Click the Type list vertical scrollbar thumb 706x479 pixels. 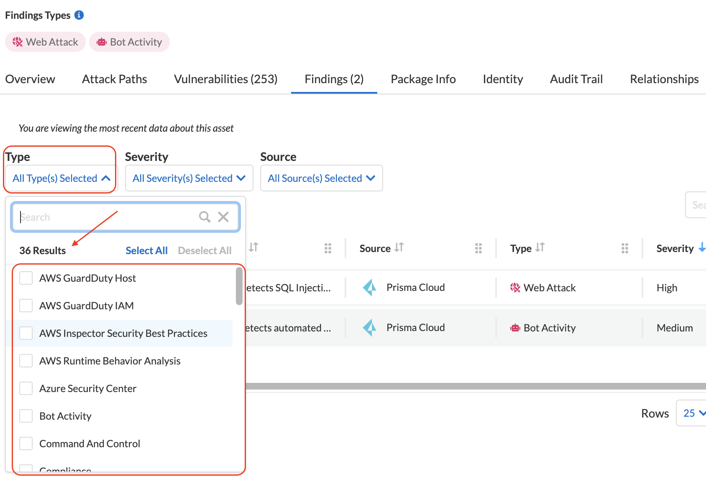[x=239, y=286]
